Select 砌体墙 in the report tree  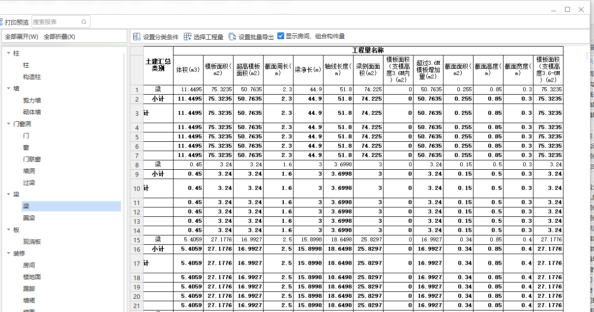32,112
